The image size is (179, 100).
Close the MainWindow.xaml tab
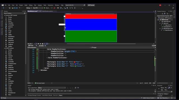point(41,11)
